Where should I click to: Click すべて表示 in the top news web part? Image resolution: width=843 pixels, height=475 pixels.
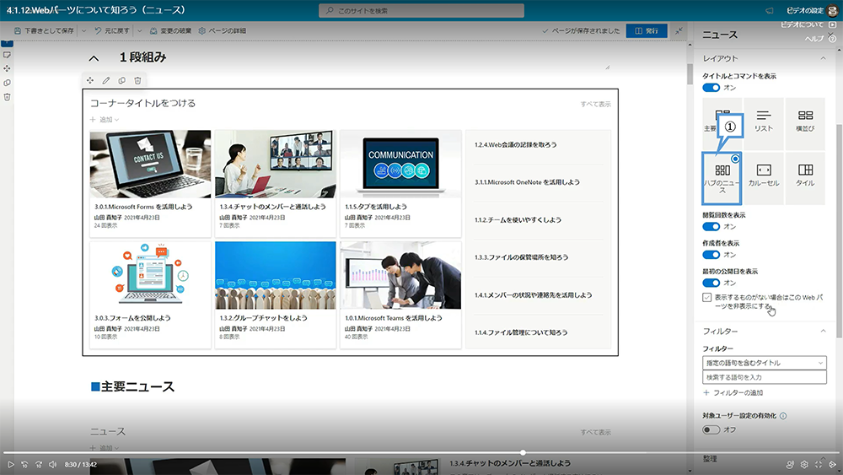click(x=596, y=104)
